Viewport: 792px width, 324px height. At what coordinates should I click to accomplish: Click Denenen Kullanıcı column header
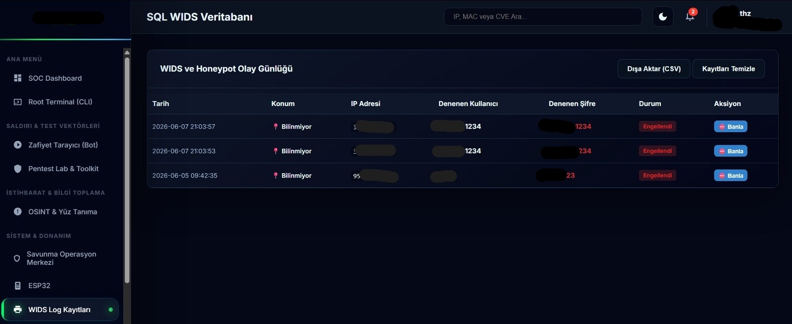tap(468, 104)
